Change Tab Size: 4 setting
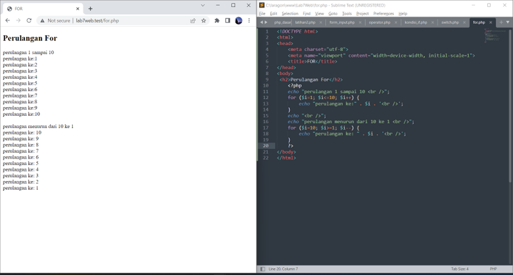Screen dimensions: 513x275 tap(460, 269)
